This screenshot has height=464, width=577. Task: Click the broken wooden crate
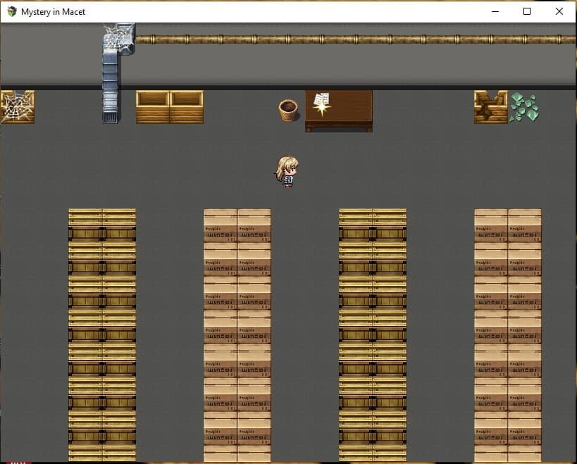tap(491, 107)
